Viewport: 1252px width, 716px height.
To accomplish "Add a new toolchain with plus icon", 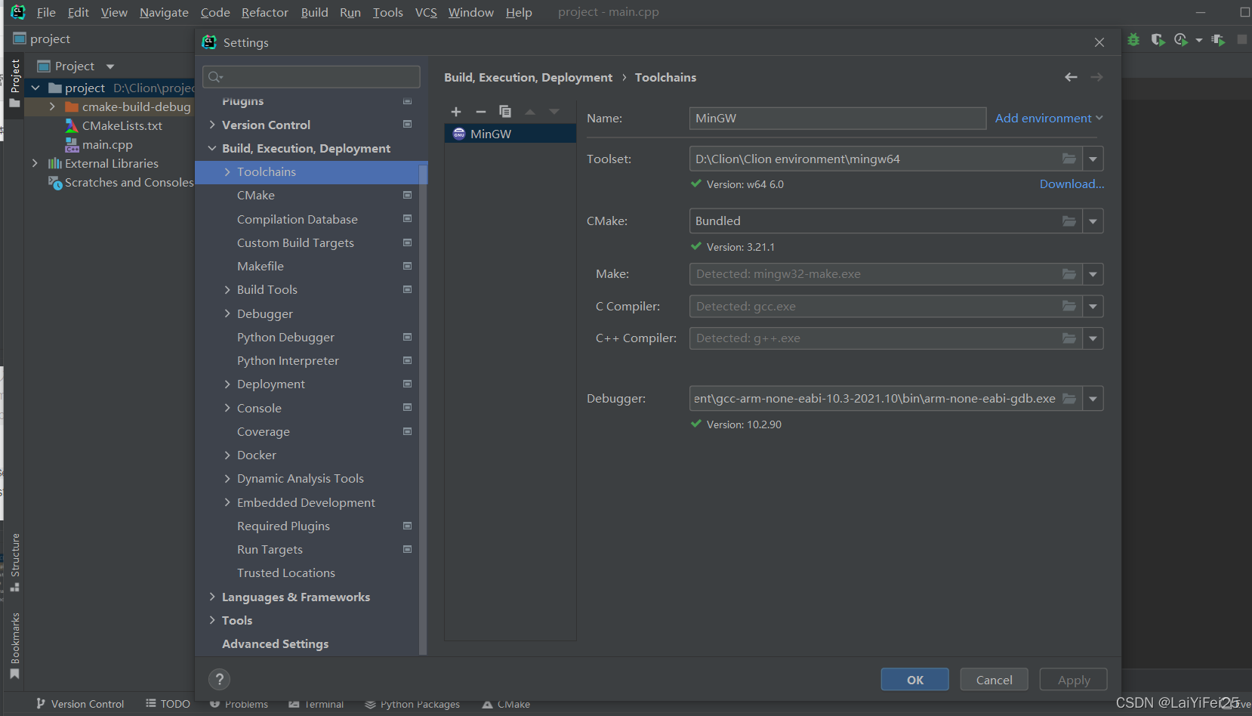I will click(x=456, y=112).
